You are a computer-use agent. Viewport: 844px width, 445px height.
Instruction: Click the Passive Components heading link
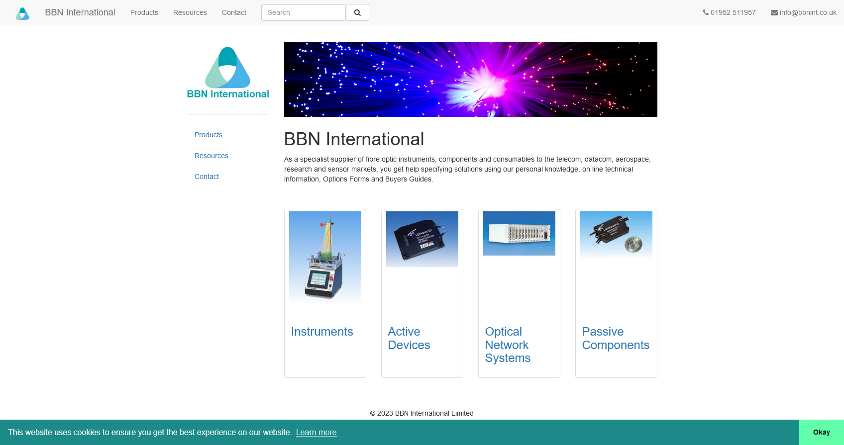(x=616, y=338)
